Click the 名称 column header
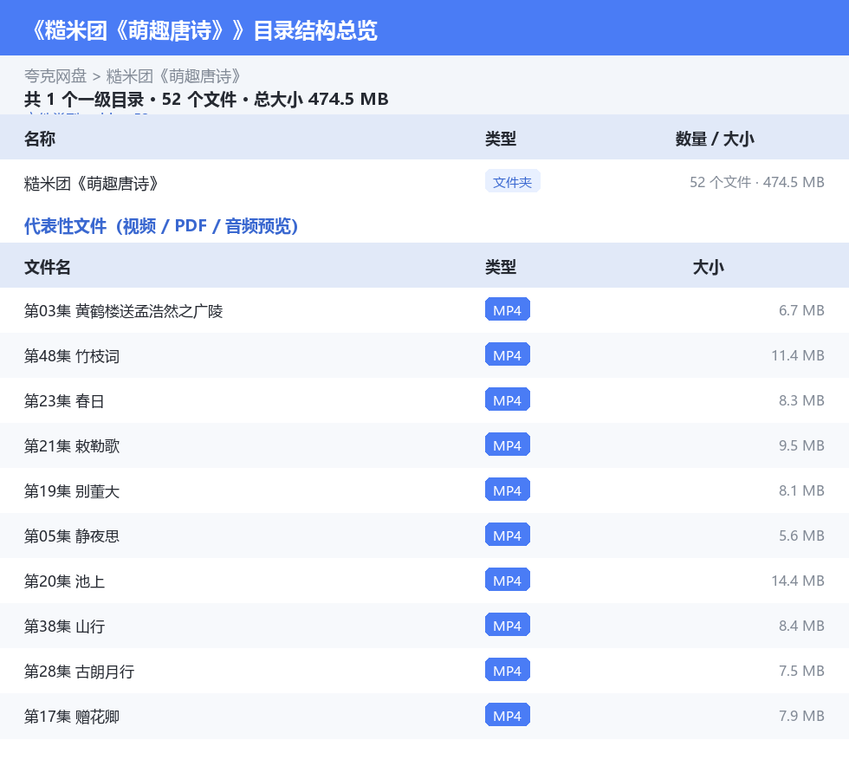 click(x=40, y=139)
